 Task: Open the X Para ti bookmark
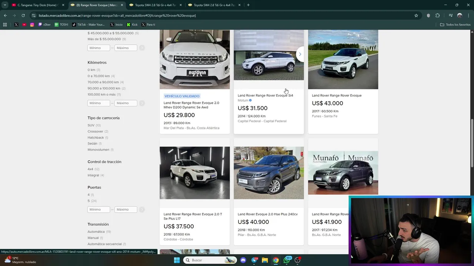pos(148,25)
